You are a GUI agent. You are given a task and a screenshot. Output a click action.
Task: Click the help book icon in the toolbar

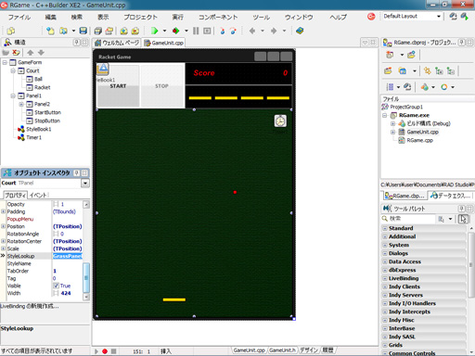(300, 31)
